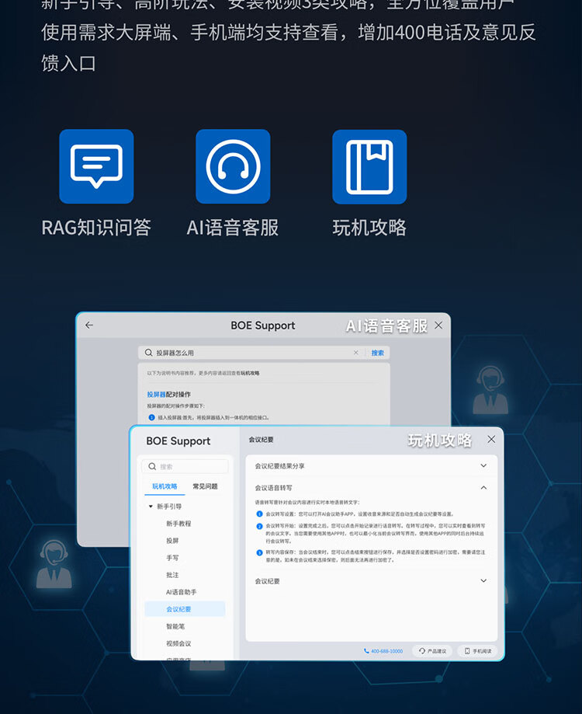Select 投屏 in the sidebar tree
This screenshot has width=582, height=714.
click(x=172, y=541)
